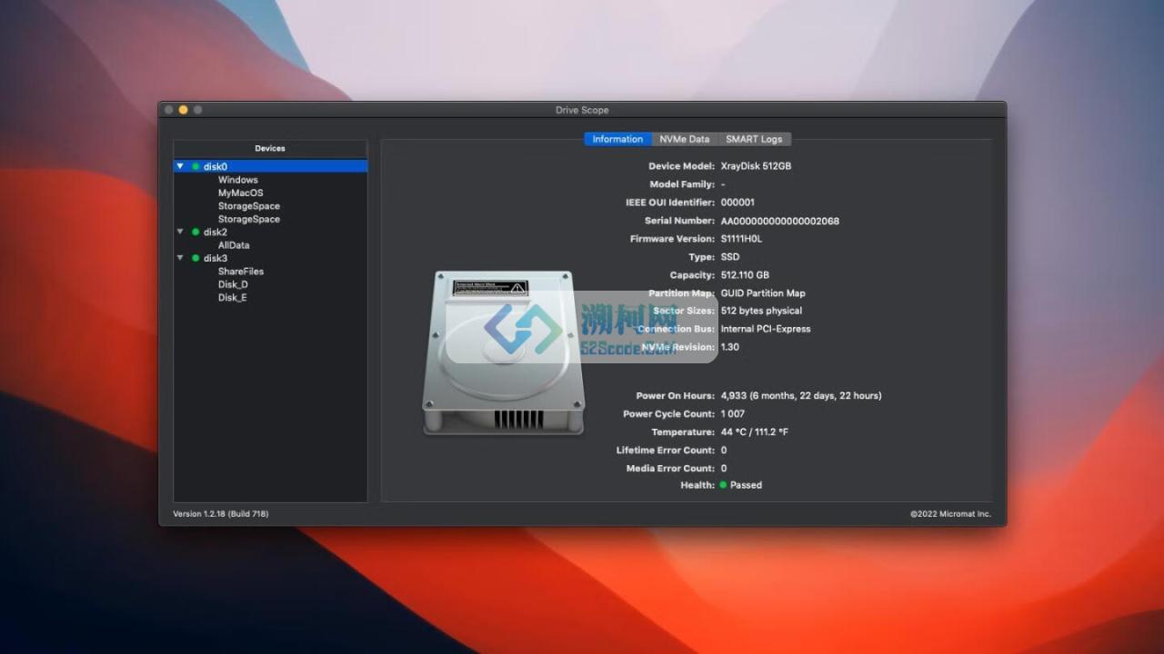Click the green status dot next to disk0
This screenshot has height=654, width=1164.
(196, 166)
